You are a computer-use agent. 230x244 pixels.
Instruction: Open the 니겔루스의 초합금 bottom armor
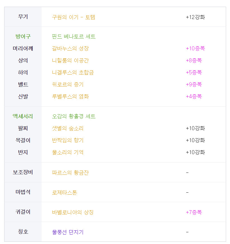(73, 72)
